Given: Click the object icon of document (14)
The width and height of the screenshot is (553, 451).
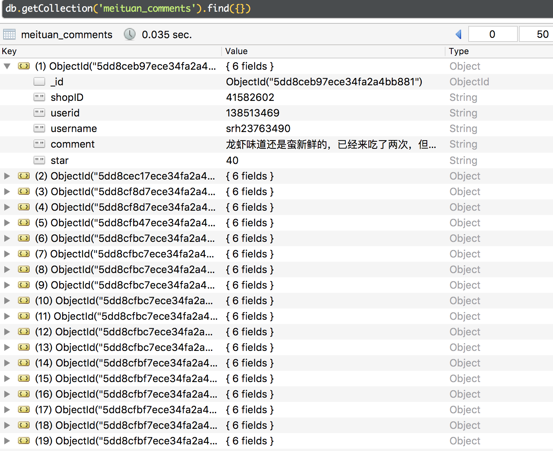Looking at the screenshot, I should pyautogui.click(x=24, y=363).
